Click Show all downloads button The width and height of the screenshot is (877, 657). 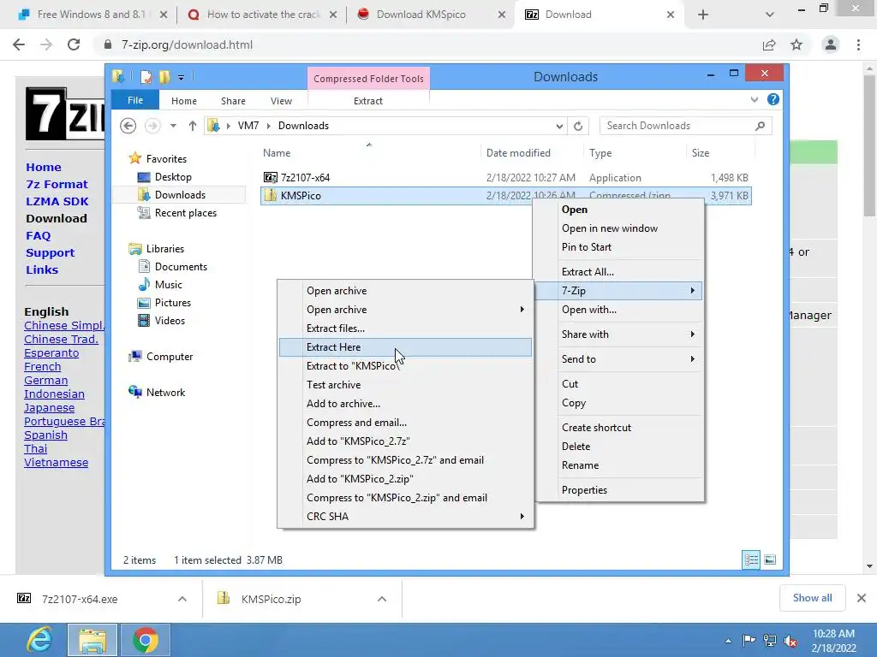click(x=812, y=598)
